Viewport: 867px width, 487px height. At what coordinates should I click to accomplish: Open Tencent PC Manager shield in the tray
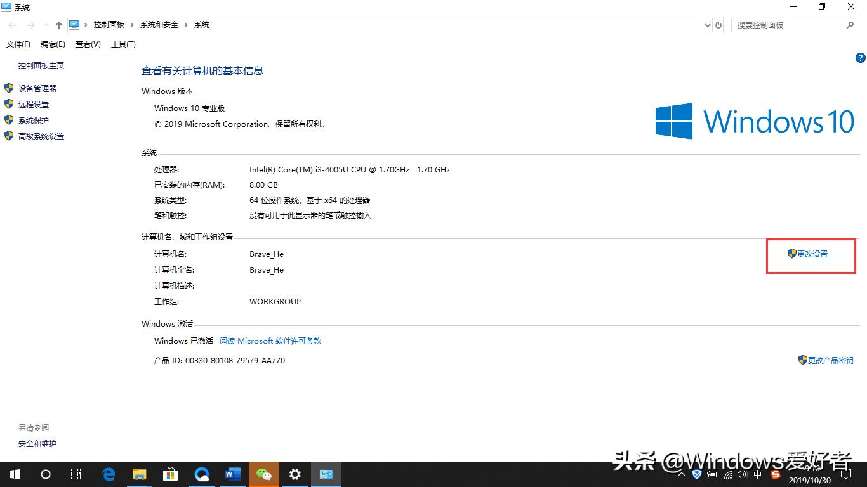[x=697, y=474]
